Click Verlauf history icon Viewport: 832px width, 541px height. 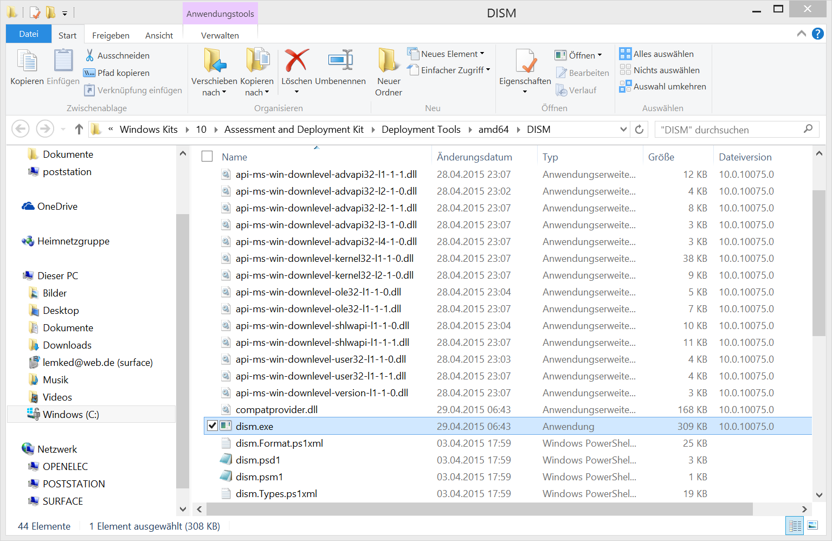click(x=562, y=90)
